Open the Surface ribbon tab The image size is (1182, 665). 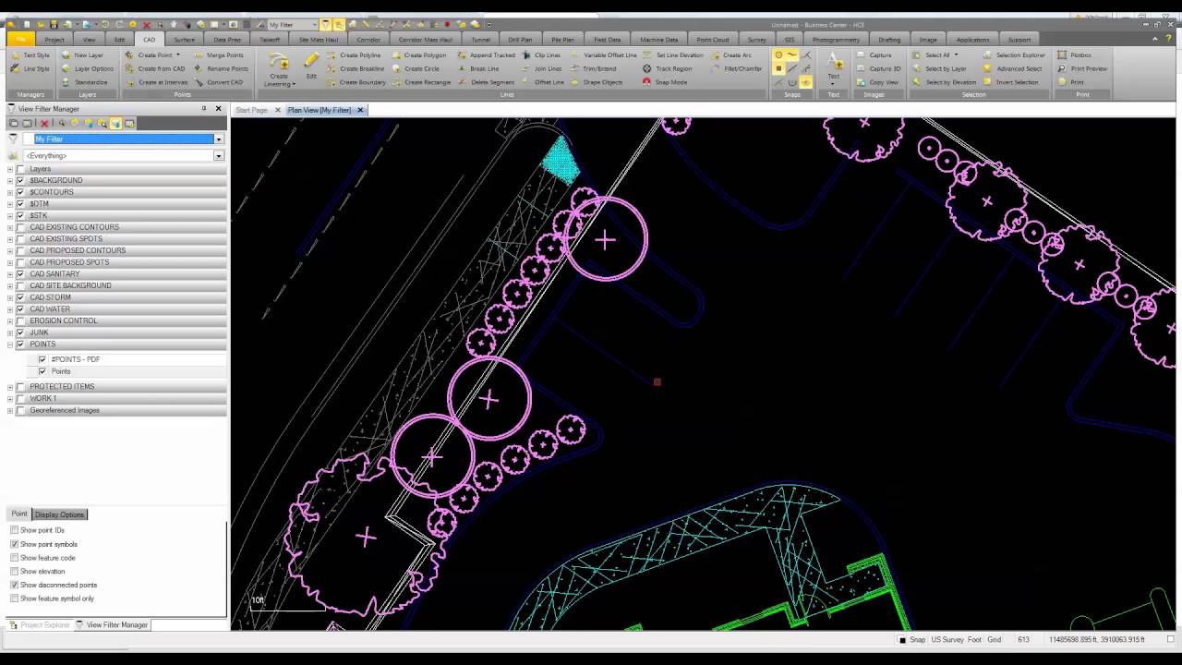coord(184,40)
